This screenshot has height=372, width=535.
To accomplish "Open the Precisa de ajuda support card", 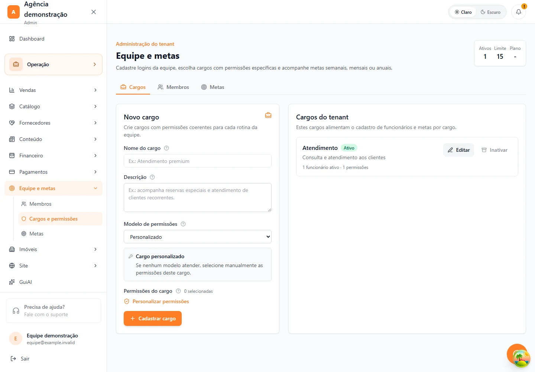I will (x=53, y=311).
